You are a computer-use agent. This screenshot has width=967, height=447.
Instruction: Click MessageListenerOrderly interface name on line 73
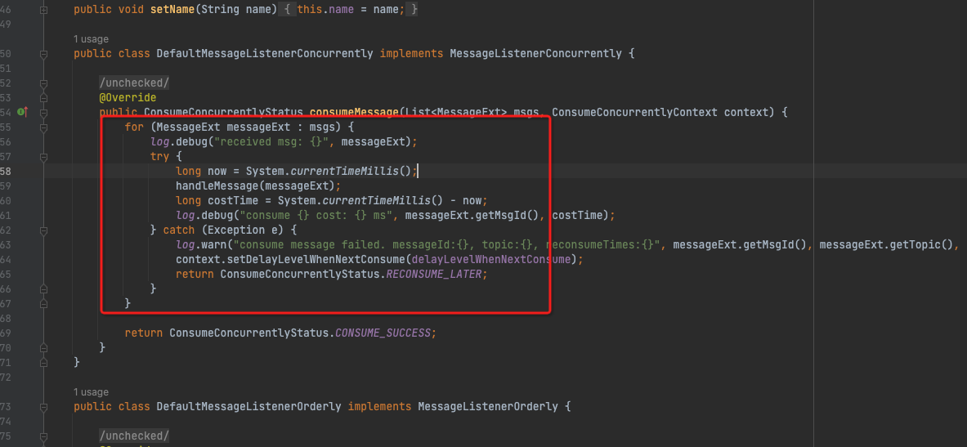click(488, 407)
